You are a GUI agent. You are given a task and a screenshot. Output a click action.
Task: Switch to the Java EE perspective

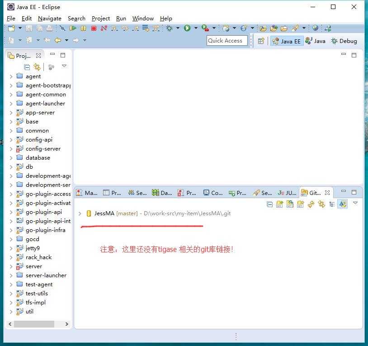coord(287,41)
